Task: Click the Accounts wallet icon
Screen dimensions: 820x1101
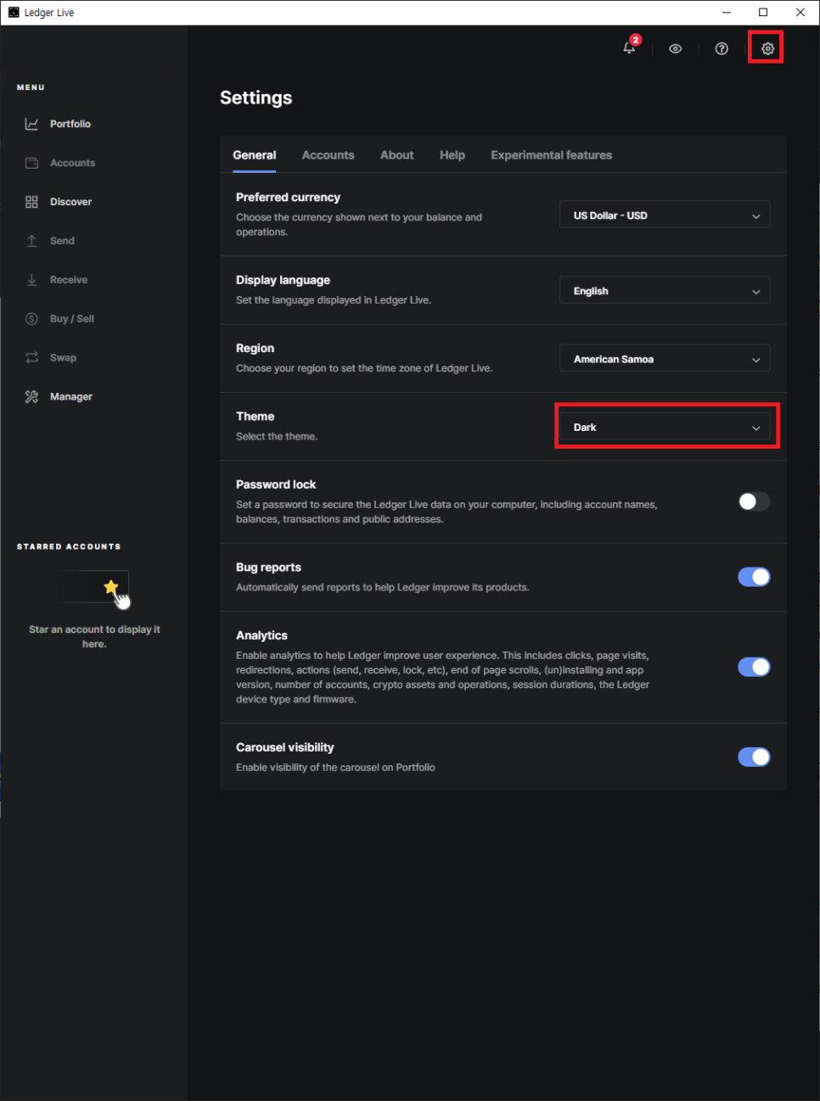Action: [x=31, y=163]
